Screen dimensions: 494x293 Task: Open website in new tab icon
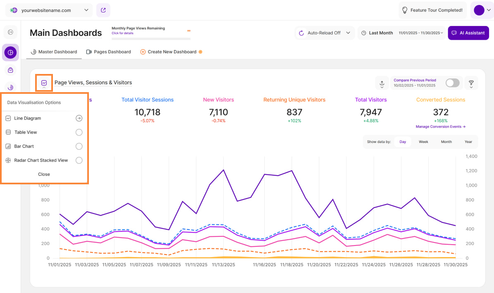[103, 10]
